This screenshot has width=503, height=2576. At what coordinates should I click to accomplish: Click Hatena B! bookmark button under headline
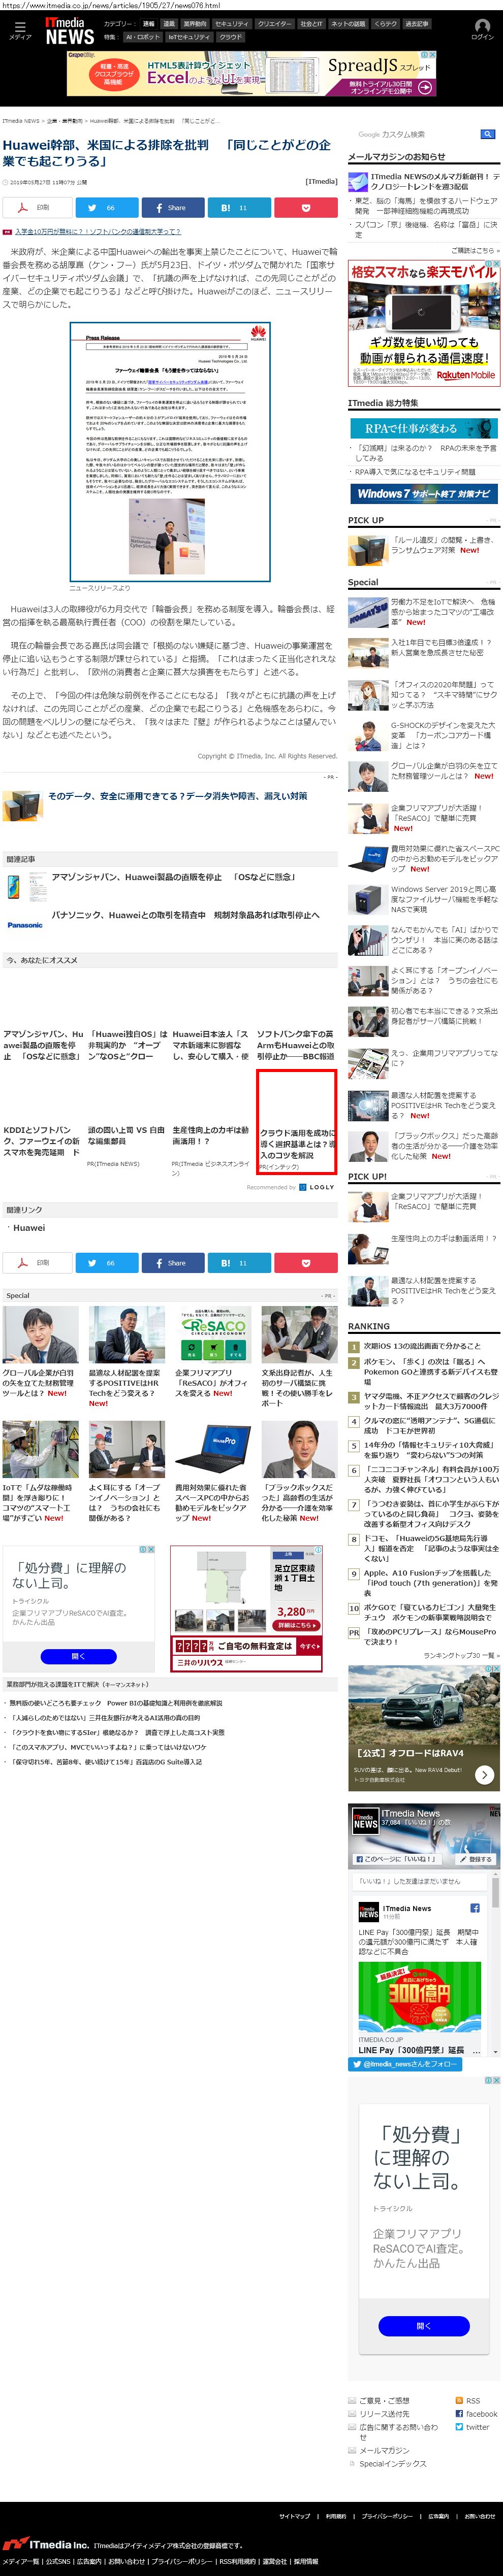[239, 207]
